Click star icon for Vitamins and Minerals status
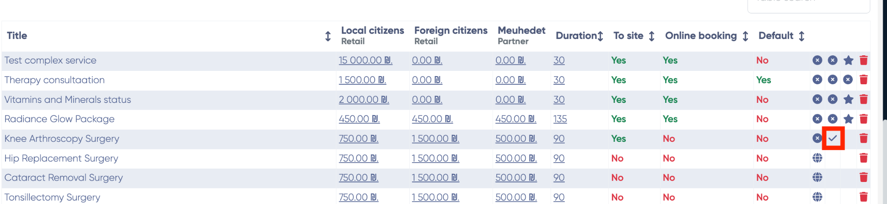Viewport: 887px width, 204px height. (848, 99)
